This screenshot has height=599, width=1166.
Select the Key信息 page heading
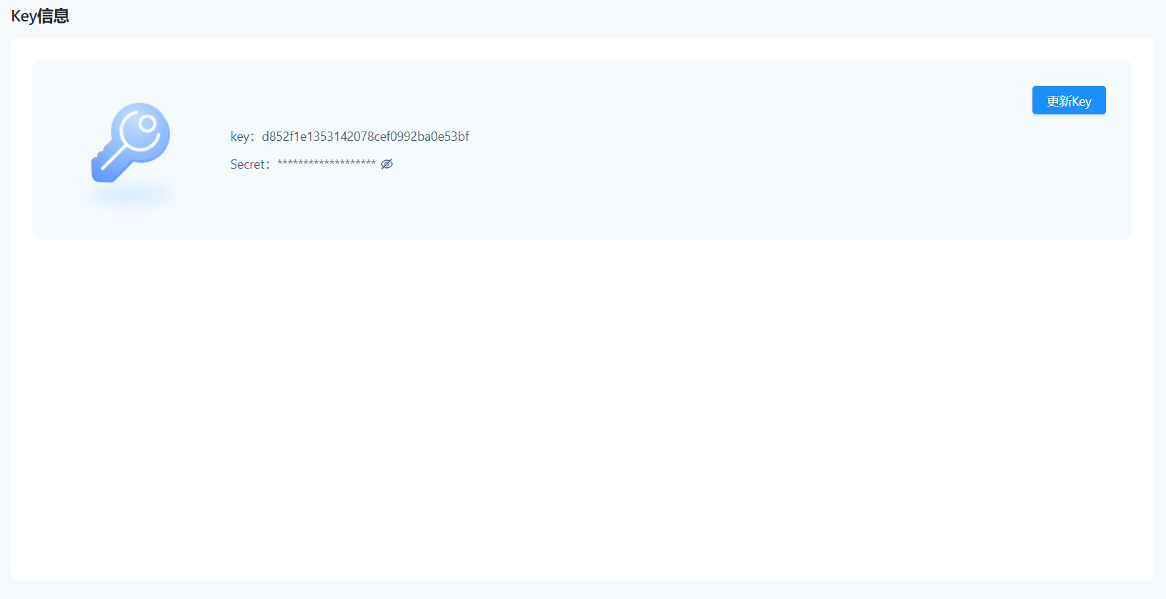coord(40,16)
